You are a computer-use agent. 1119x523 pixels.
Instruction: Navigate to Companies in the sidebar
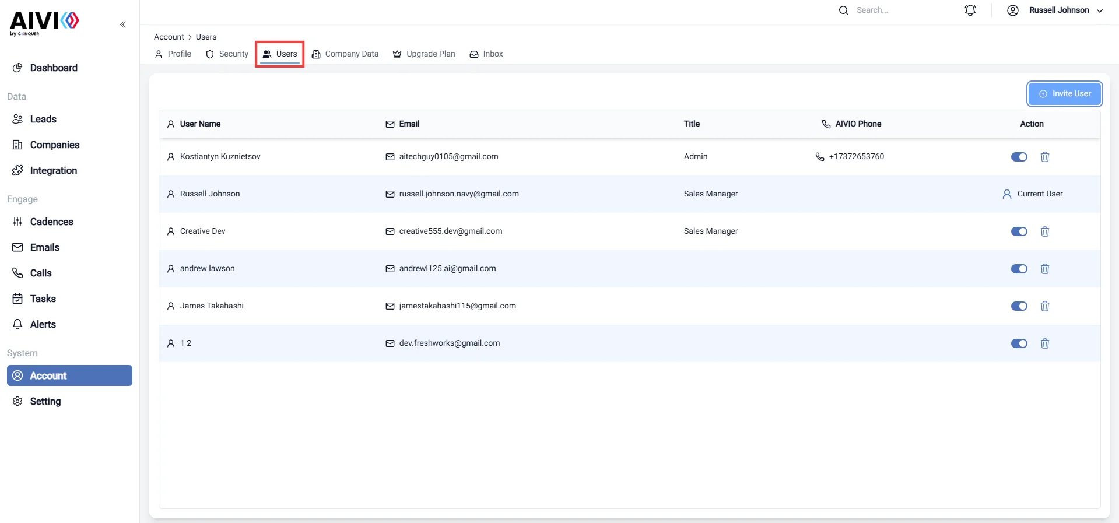(x=55, y=145)
